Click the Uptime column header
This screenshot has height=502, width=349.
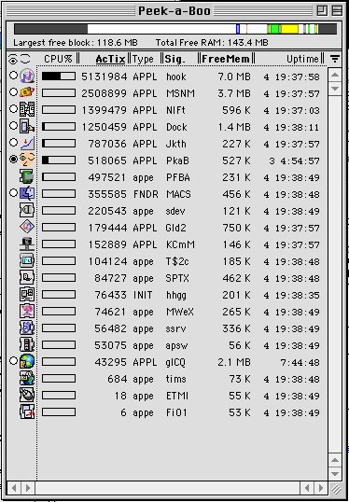(x=302, y=59)
